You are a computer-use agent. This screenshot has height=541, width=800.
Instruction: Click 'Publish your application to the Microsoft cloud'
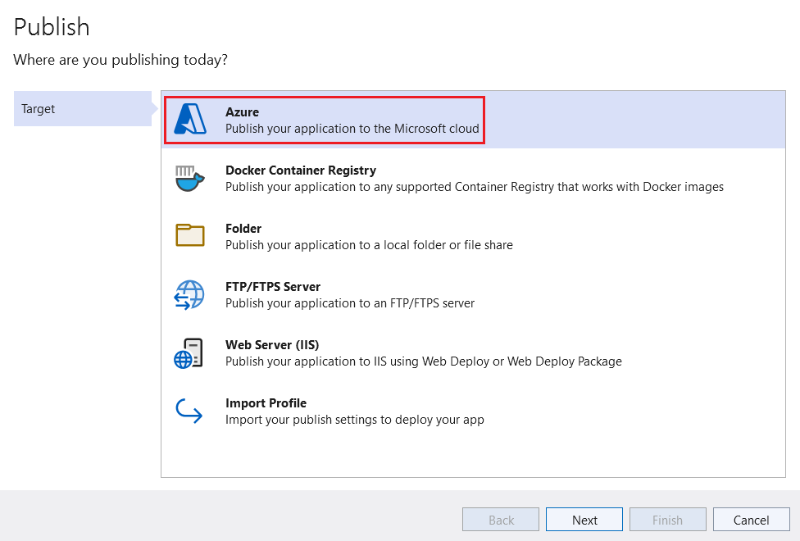[352, 129]
